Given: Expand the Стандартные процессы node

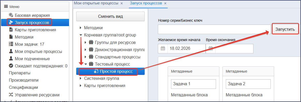Looking at the screenshot, I should [x=86, y=57].
